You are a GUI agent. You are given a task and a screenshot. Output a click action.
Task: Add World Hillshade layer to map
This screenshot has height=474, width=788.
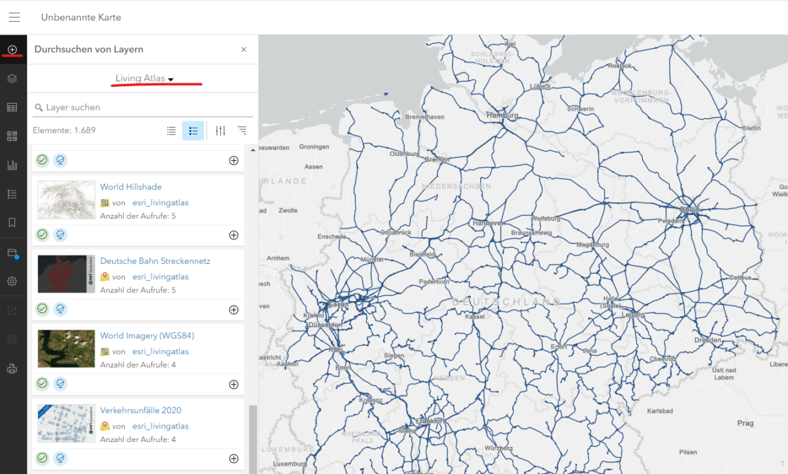(x=234, y=235)
